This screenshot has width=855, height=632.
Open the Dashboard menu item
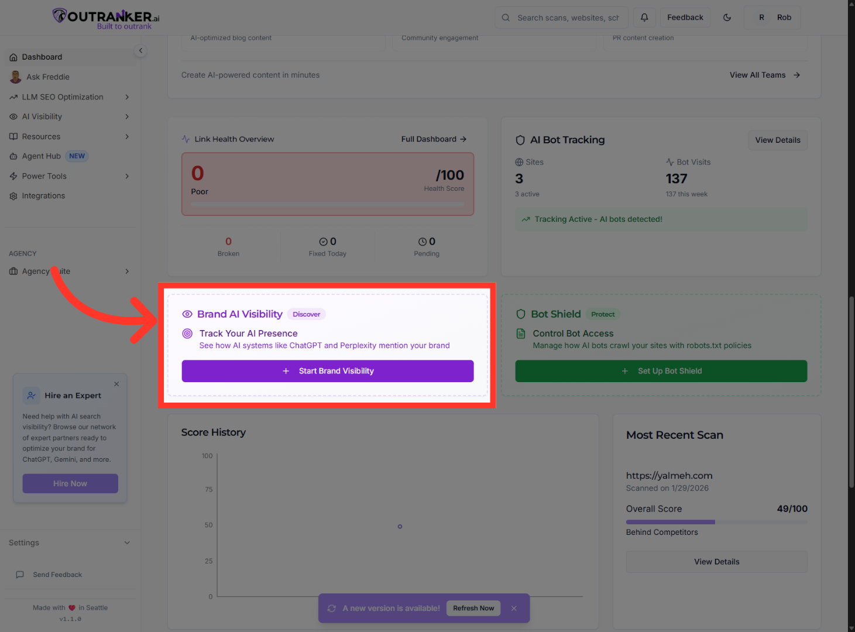click(x=42, y=57)
